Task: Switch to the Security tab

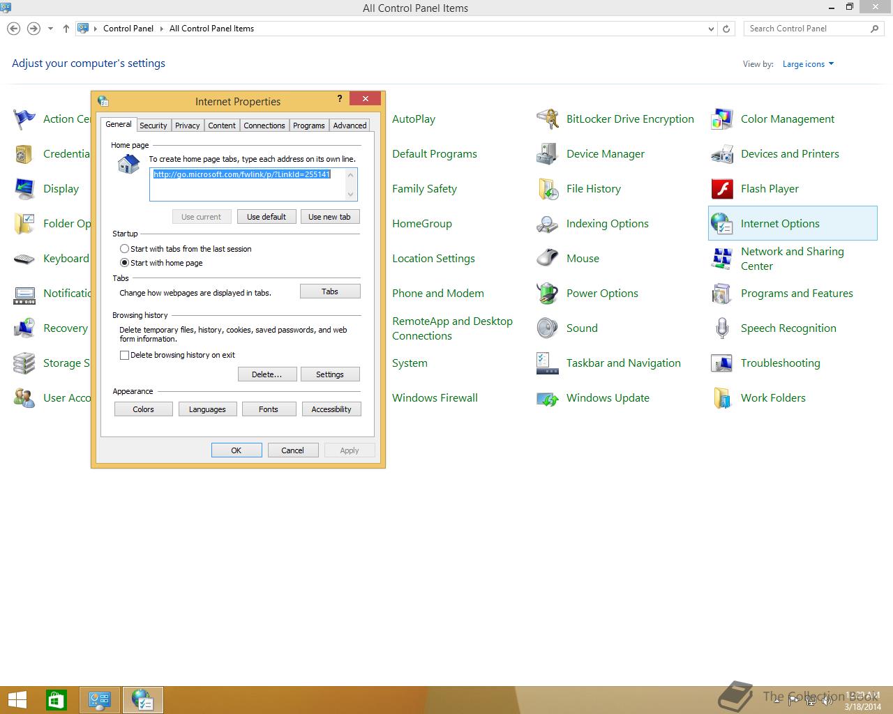Action: pos(153,126)
